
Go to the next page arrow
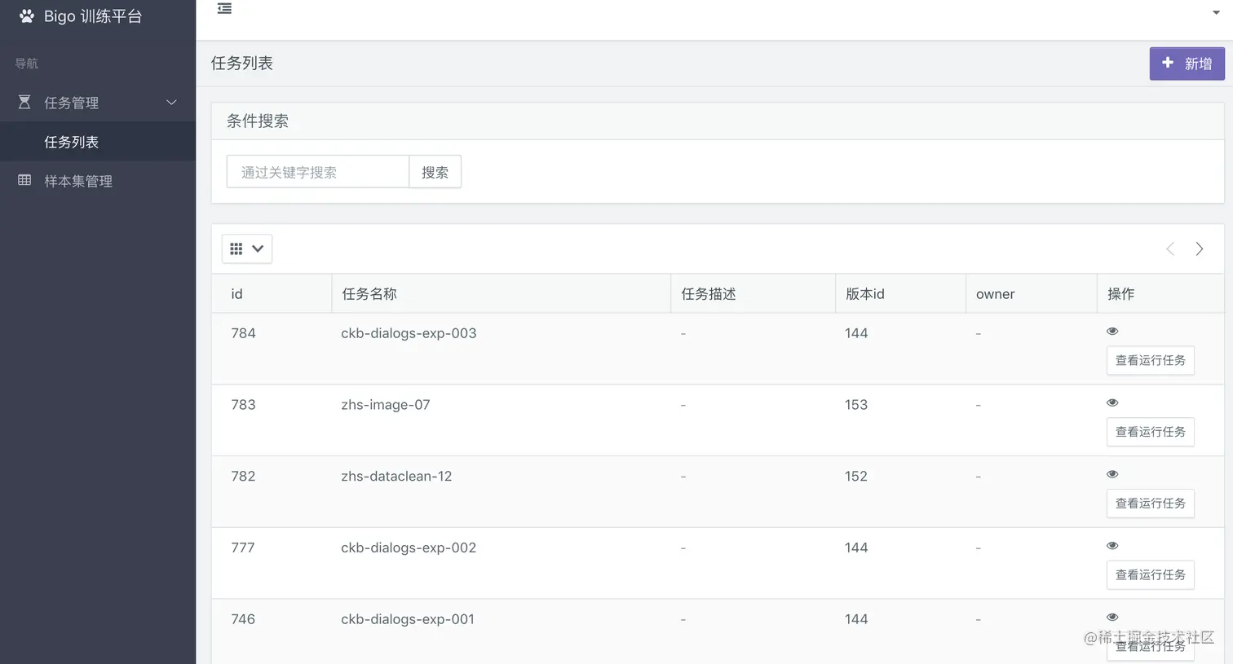1200,249
